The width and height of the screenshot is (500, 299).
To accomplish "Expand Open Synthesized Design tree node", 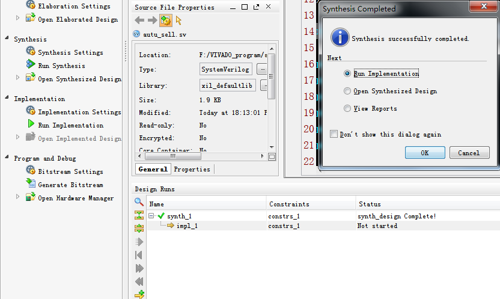I will coord(18,77).
